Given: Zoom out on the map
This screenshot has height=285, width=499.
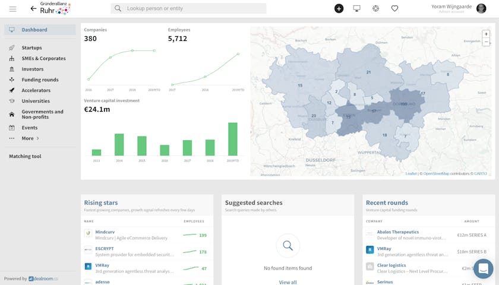Looking at the screenshot, I should pos(487,43).
